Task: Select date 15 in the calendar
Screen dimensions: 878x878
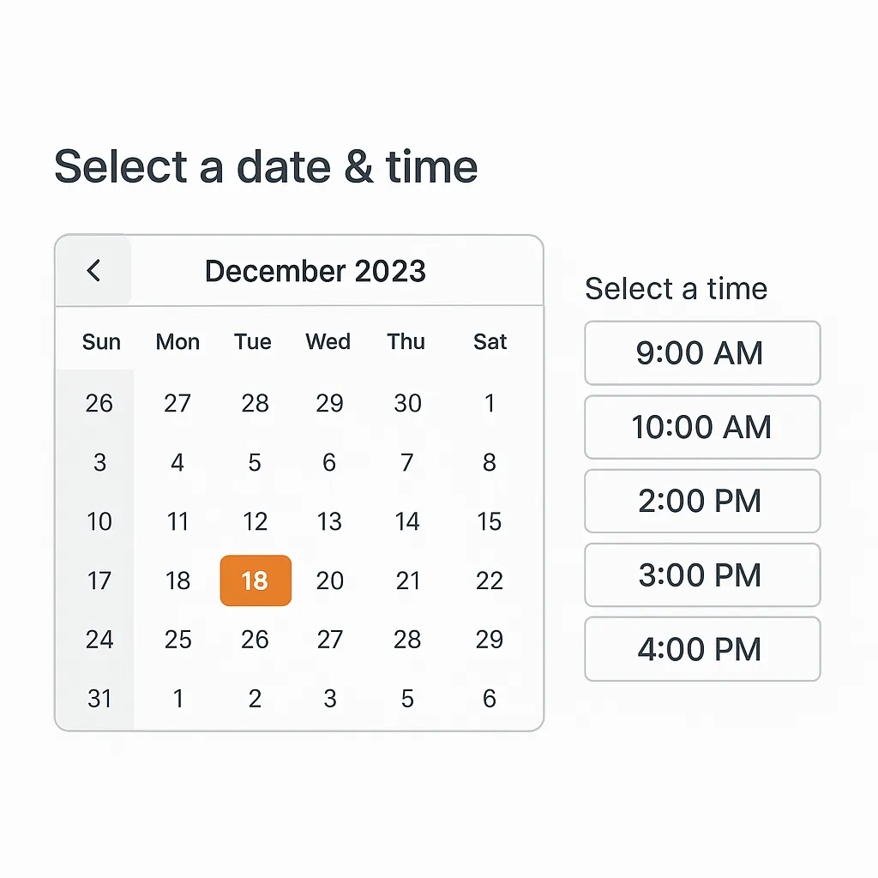Action: click(489, 521)
